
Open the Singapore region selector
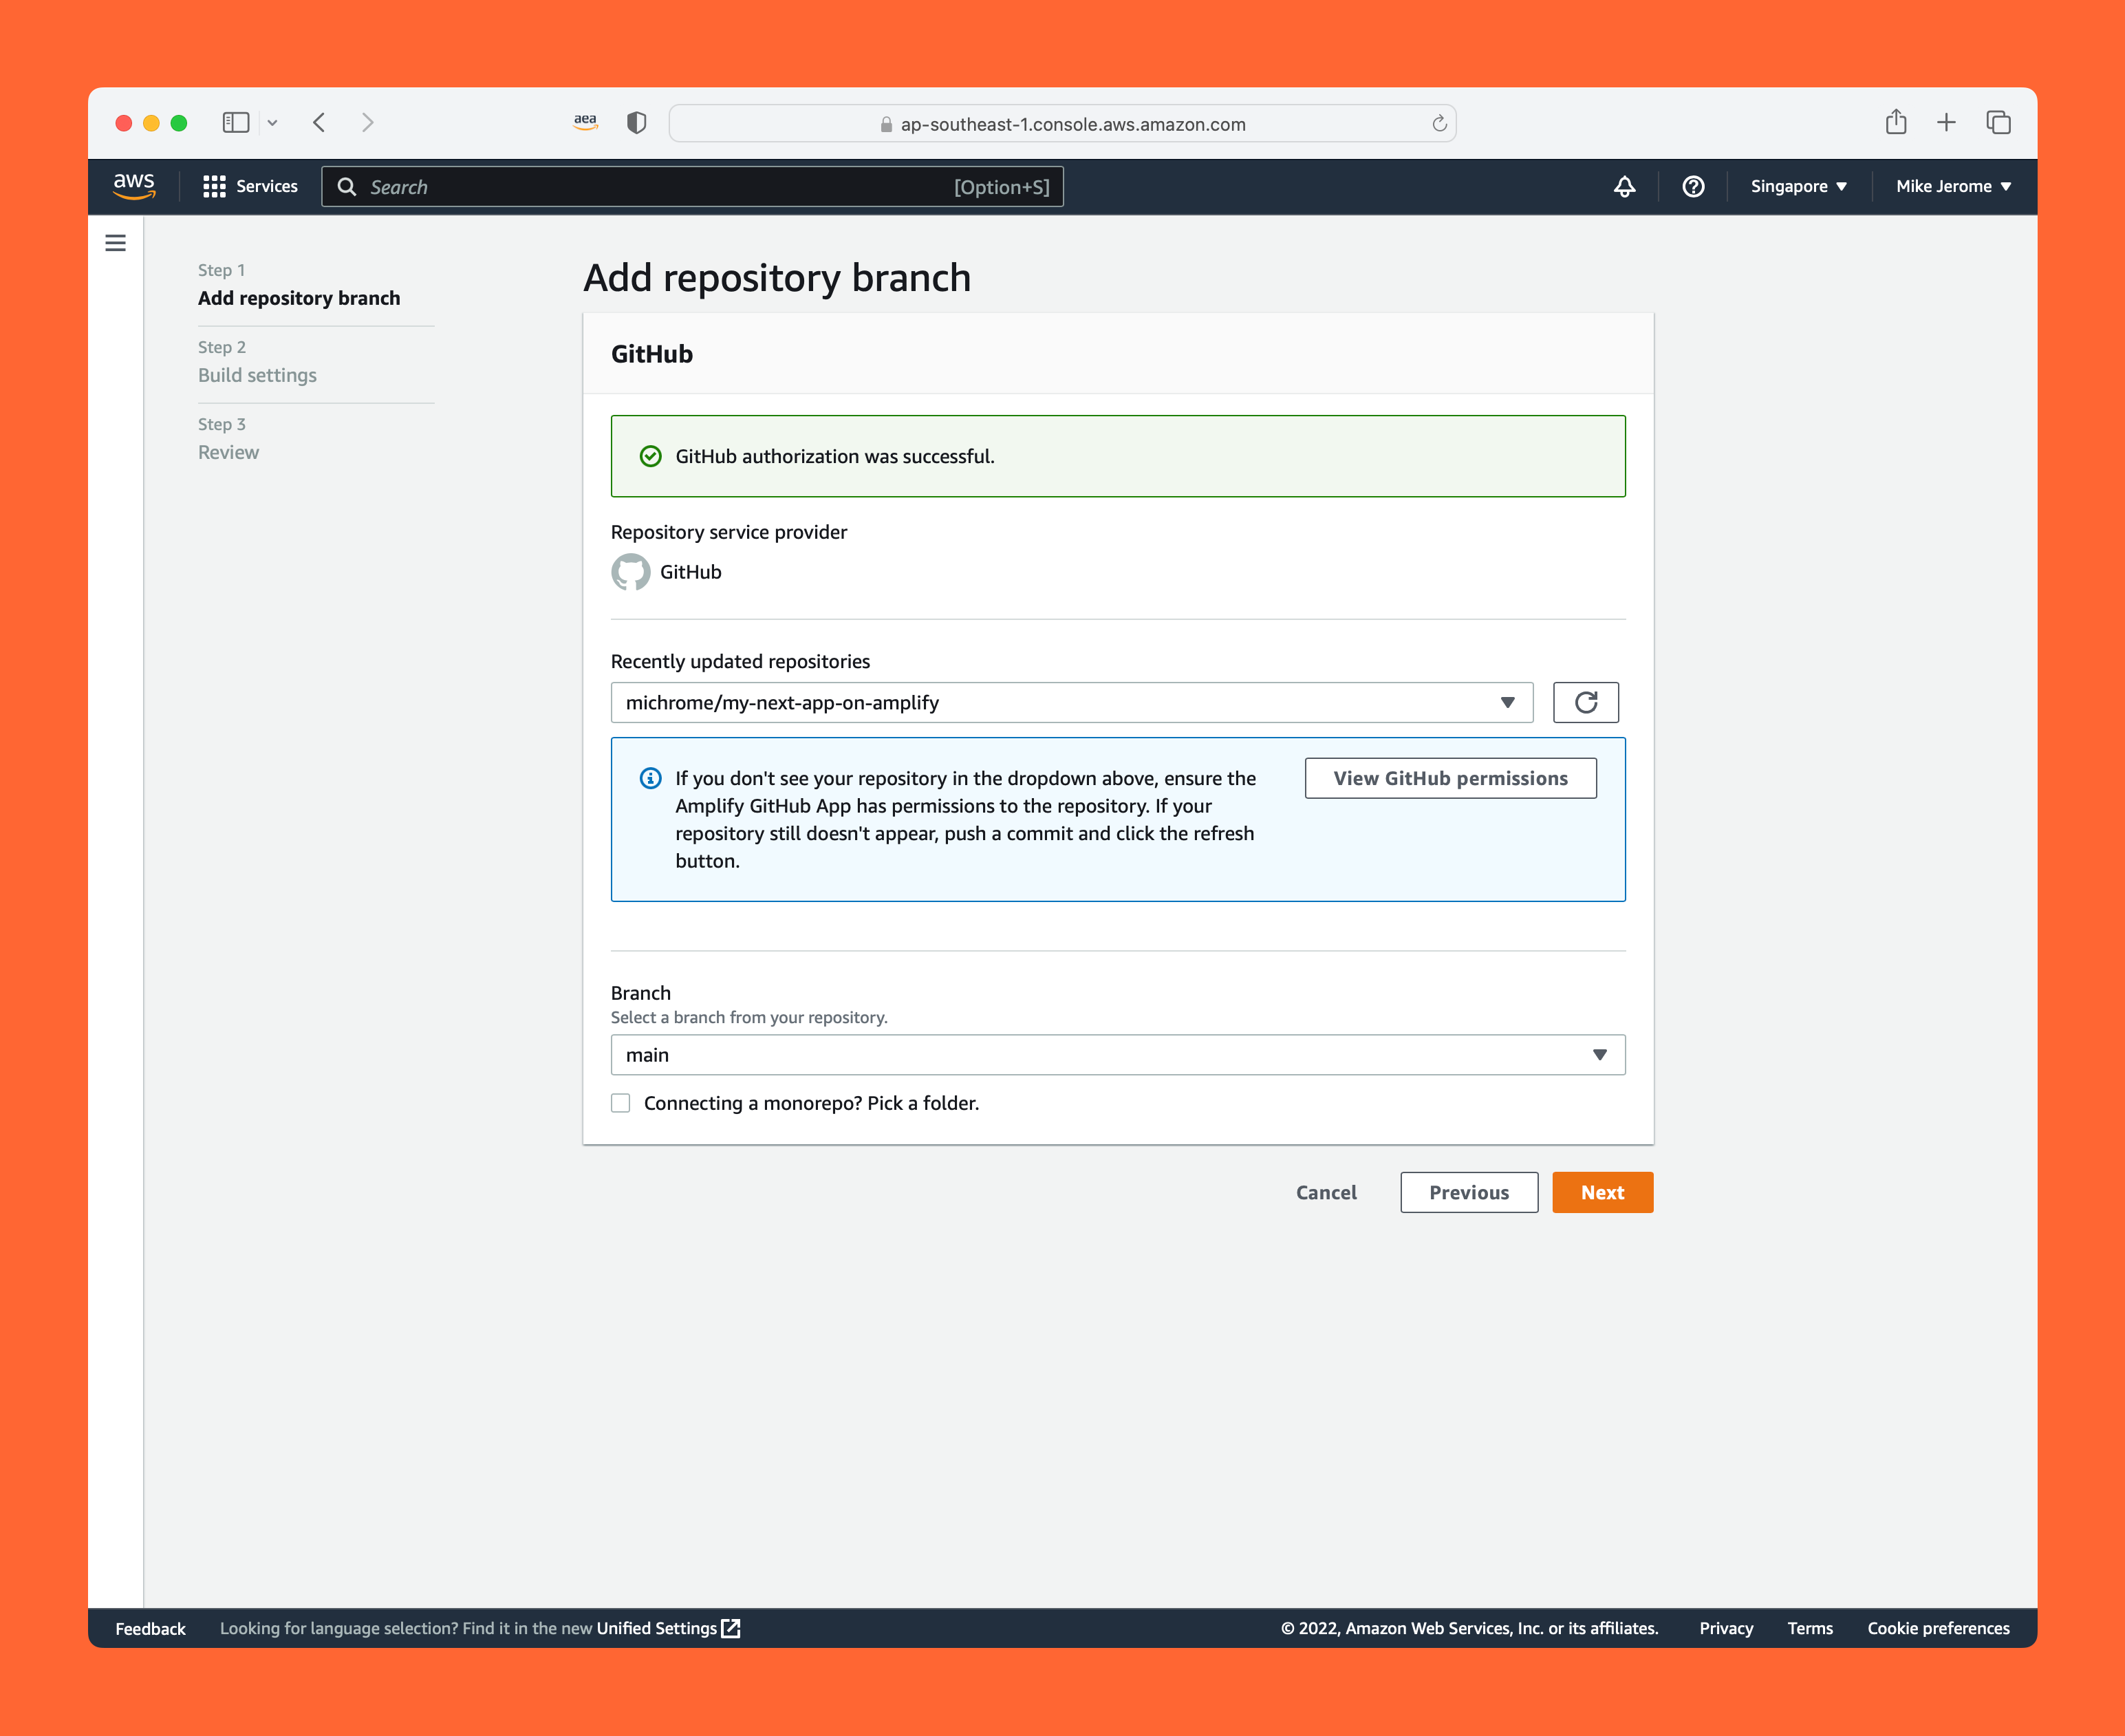(1797, 186)
